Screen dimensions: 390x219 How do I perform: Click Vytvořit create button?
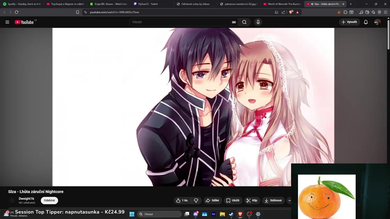349,22
